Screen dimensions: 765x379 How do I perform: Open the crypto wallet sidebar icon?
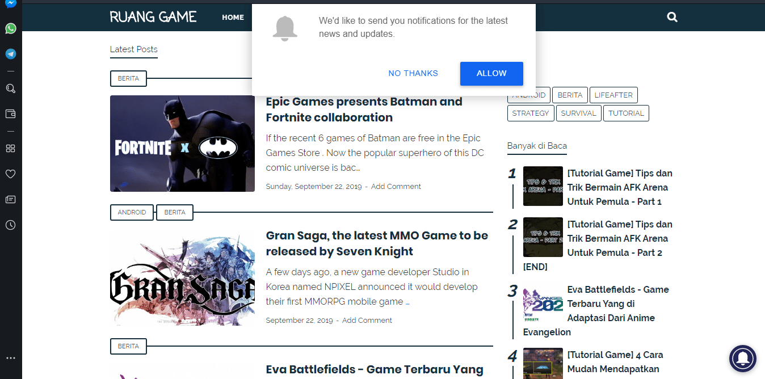(11, 113)
